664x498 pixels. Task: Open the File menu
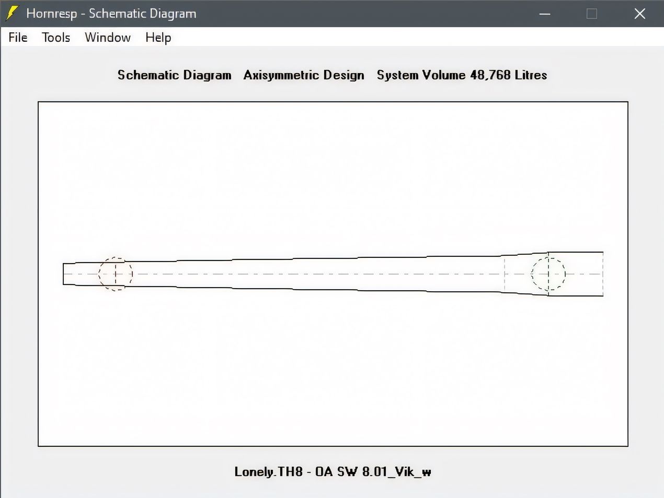pyautogui.click(x=18, y=38)
